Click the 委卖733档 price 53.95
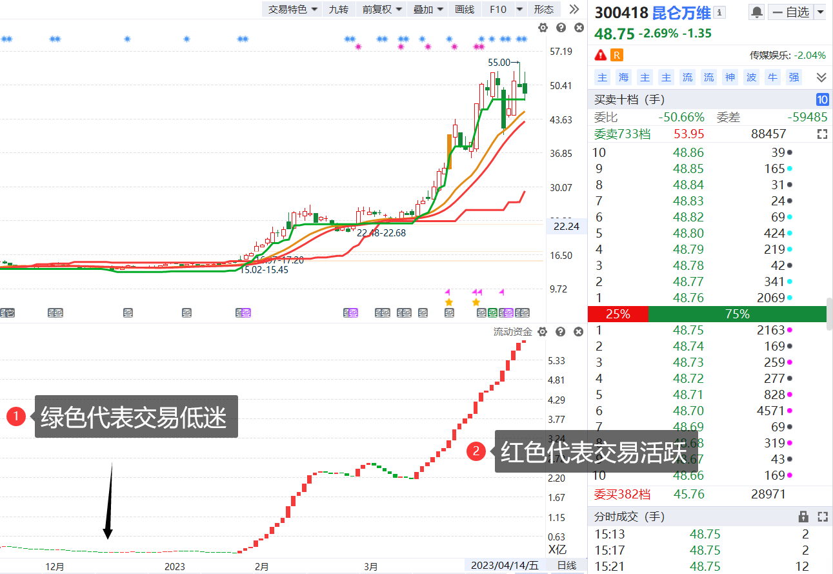 tap(688, 134)
